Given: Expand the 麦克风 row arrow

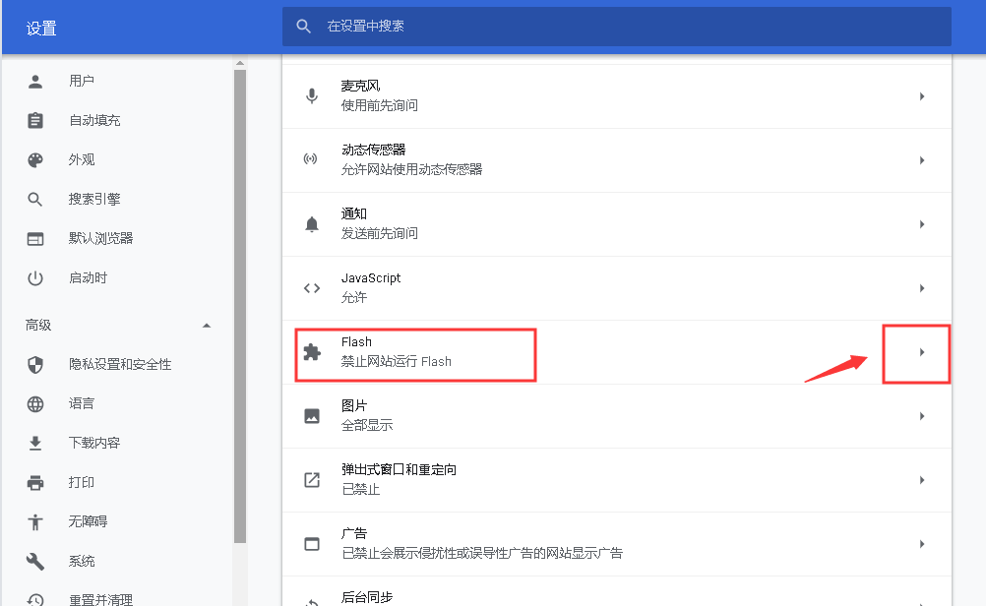Looking at the screenshot, I should pos(922,96).
